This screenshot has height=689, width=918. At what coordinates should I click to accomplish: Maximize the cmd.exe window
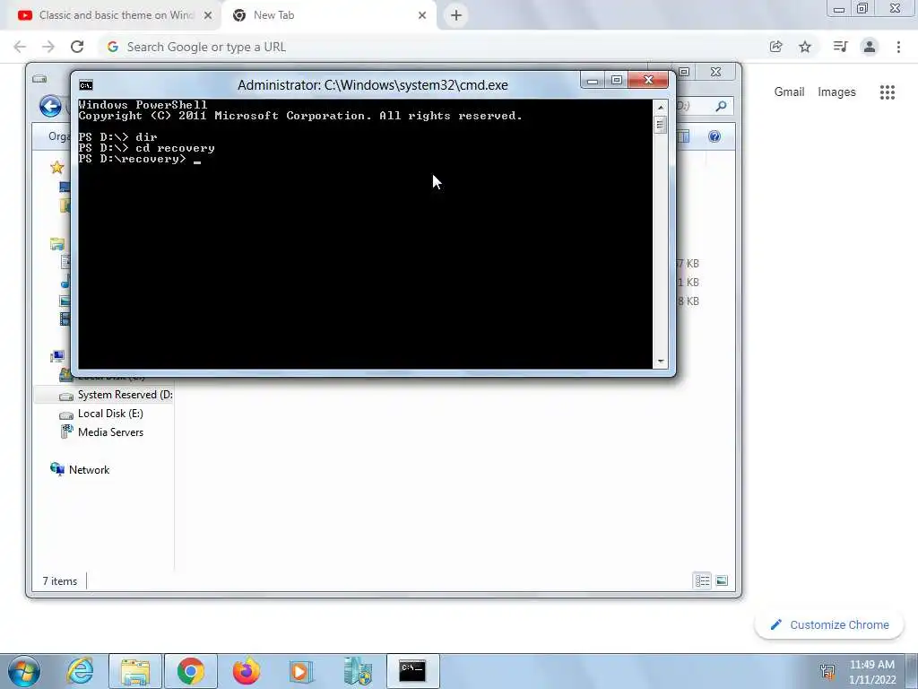point(617,80)
